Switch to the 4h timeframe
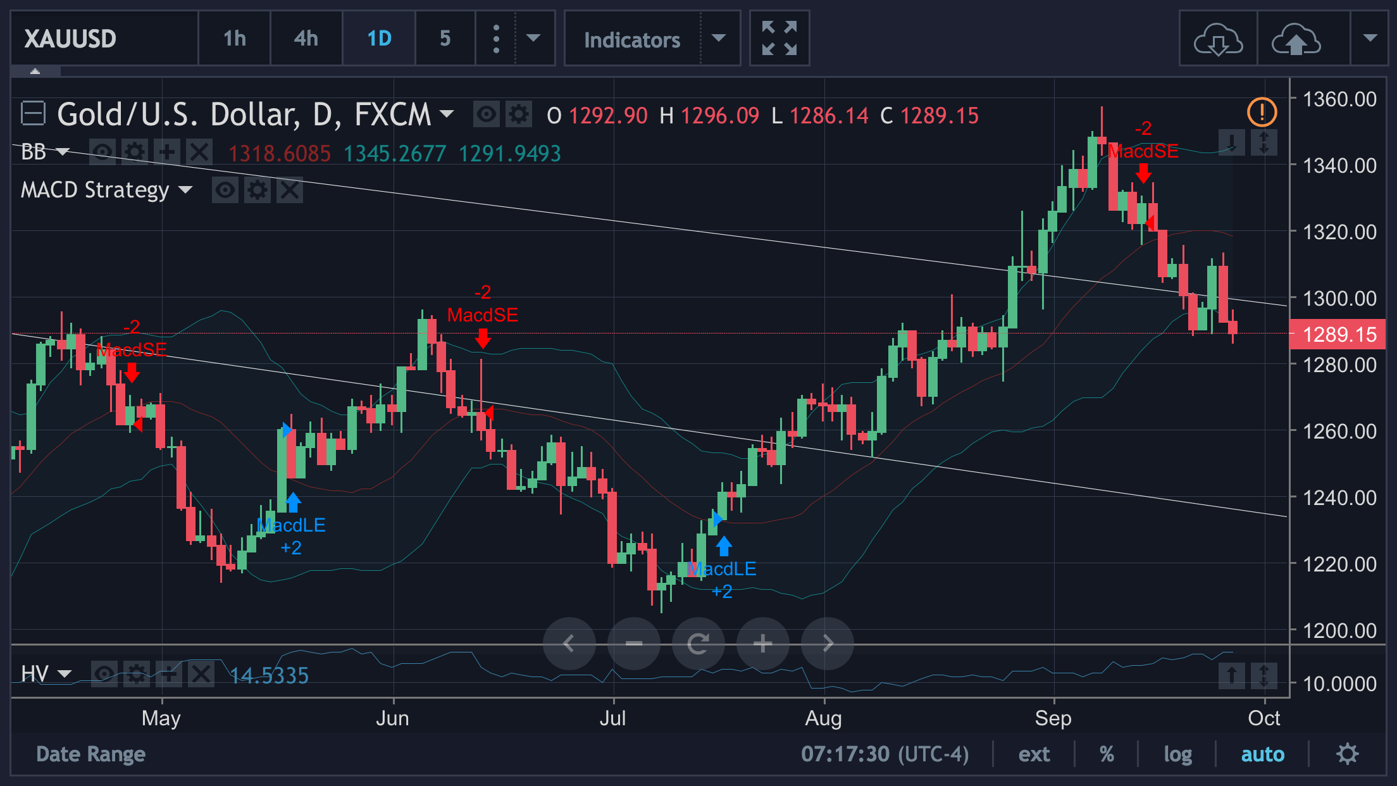Screen dimensions: 1397x786 tap(306, 39)
